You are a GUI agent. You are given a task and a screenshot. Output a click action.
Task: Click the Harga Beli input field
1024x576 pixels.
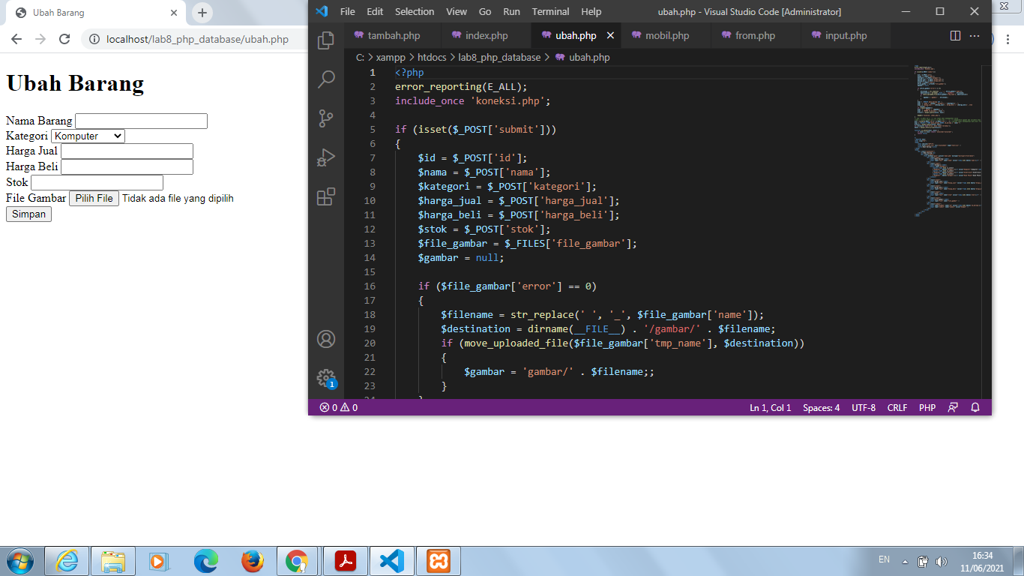tap(127, 166)
